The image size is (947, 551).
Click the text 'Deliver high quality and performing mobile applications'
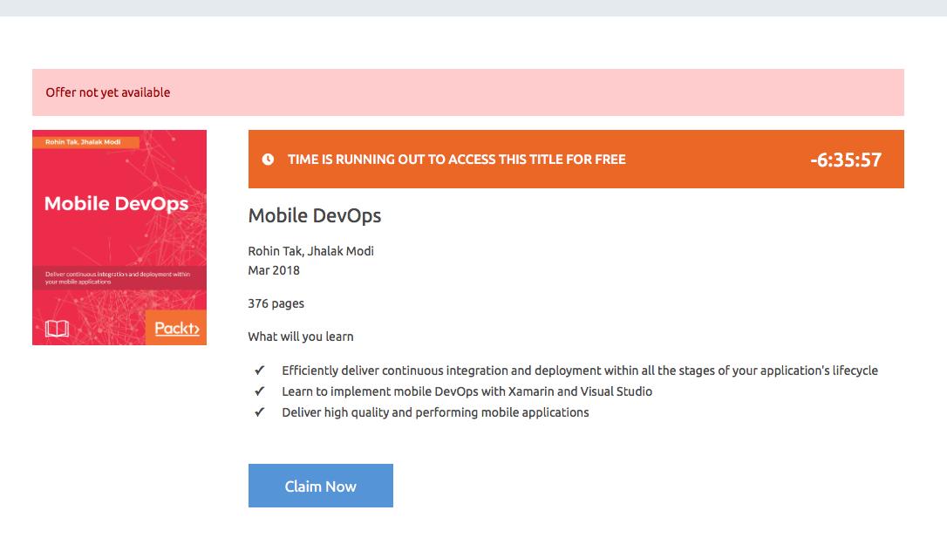(x=435, y=412)
